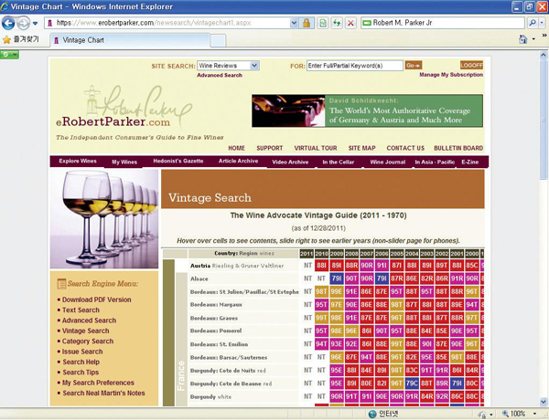Select the Explore Wines menu tab
This screenshot has width=549, height=420.
click(78, 161)
